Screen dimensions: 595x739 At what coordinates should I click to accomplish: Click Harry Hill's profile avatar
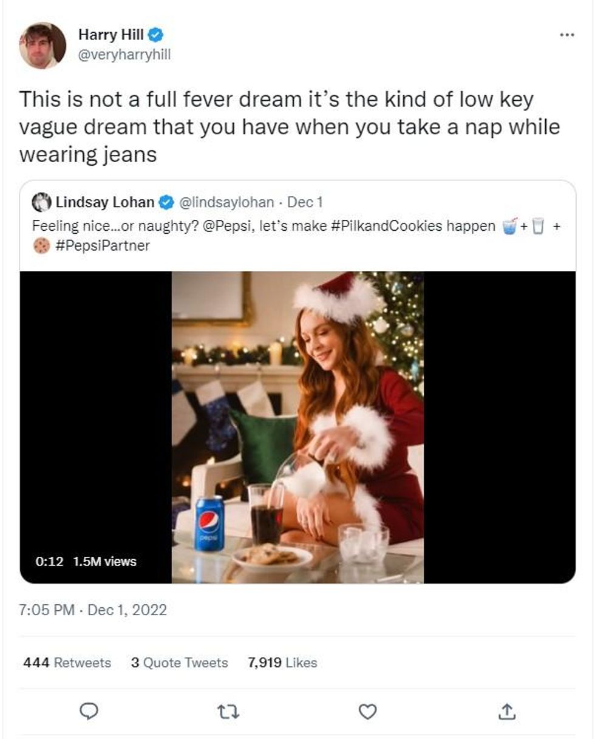tap(42, 46)
